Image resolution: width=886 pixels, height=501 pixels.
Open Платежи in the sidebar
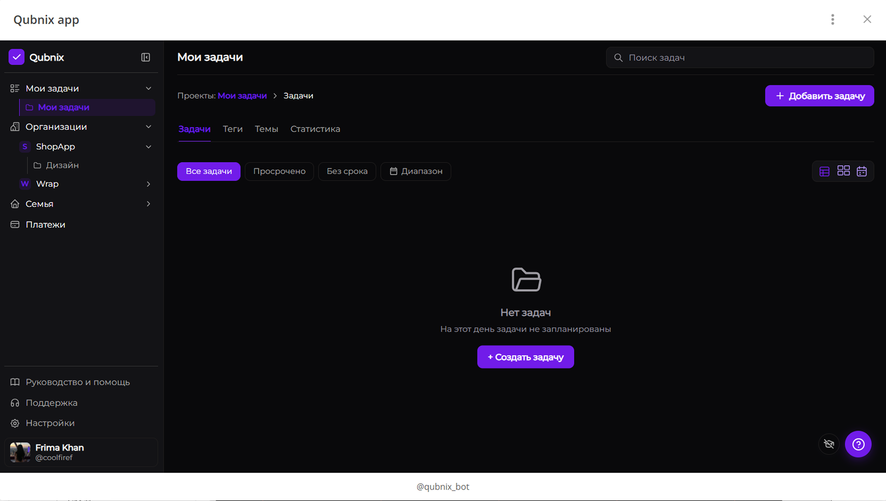tap(81, 224)
